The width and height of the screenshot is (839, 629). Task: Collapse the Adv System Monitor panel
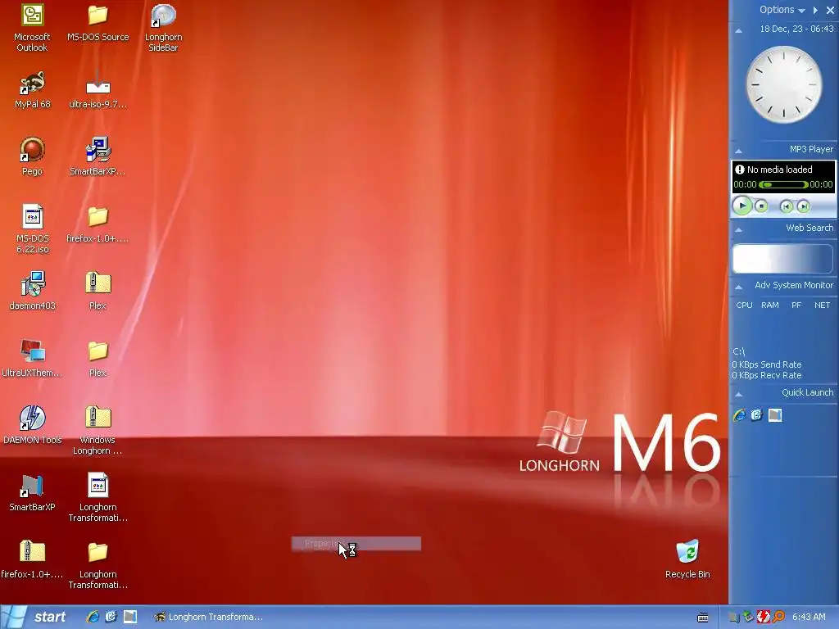pyautogui.click(x=739, y=287)
